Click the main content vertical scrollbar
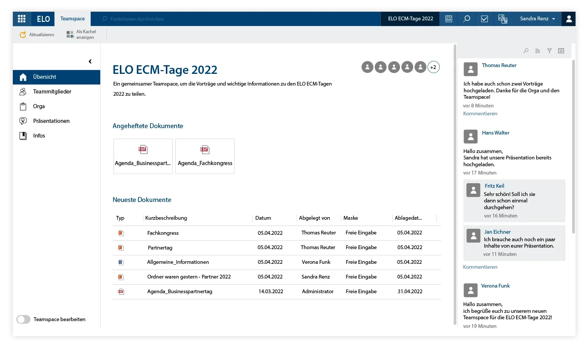The height and width of the screenshot is (349, 588). pos(455,184)
